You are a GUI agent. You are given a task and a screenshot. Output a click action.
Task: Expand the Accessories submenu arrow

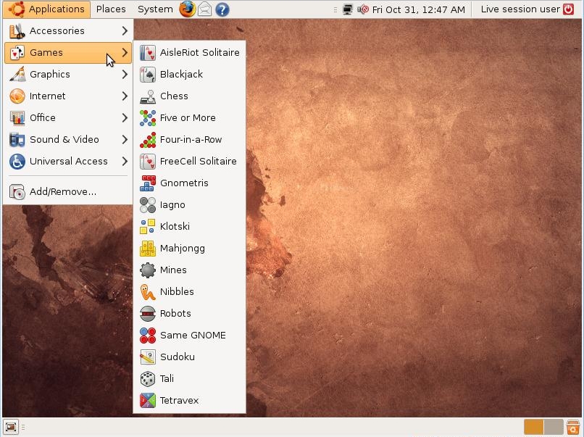pyautogui.click(x=125, y=31)
